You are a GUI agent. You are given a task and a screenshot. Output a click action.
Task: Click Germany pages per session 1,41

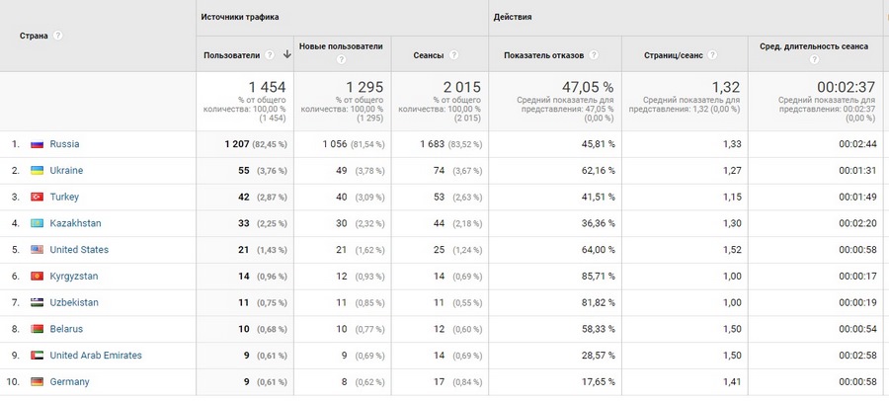733,381
